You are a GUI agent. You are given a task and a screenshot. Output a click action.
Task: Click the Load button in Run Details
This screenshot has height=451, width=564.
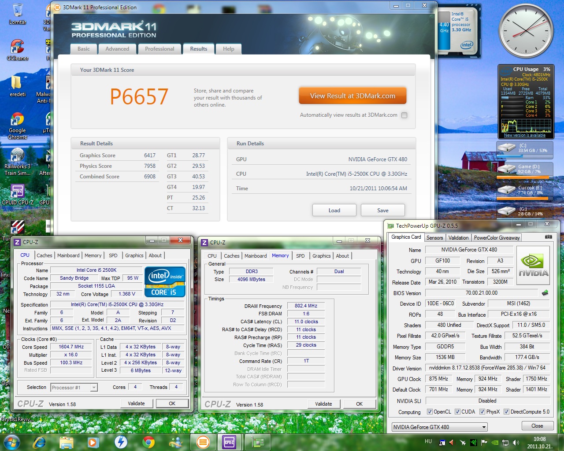pos(334,210)
